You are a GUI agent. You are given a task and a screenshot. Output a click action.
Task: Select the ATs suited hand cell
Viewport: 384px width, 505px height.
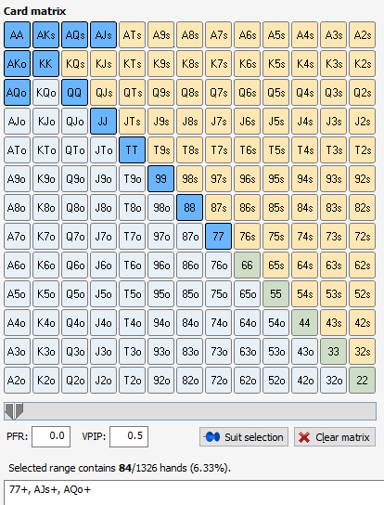pyautogui.click(x=132, y=34)
